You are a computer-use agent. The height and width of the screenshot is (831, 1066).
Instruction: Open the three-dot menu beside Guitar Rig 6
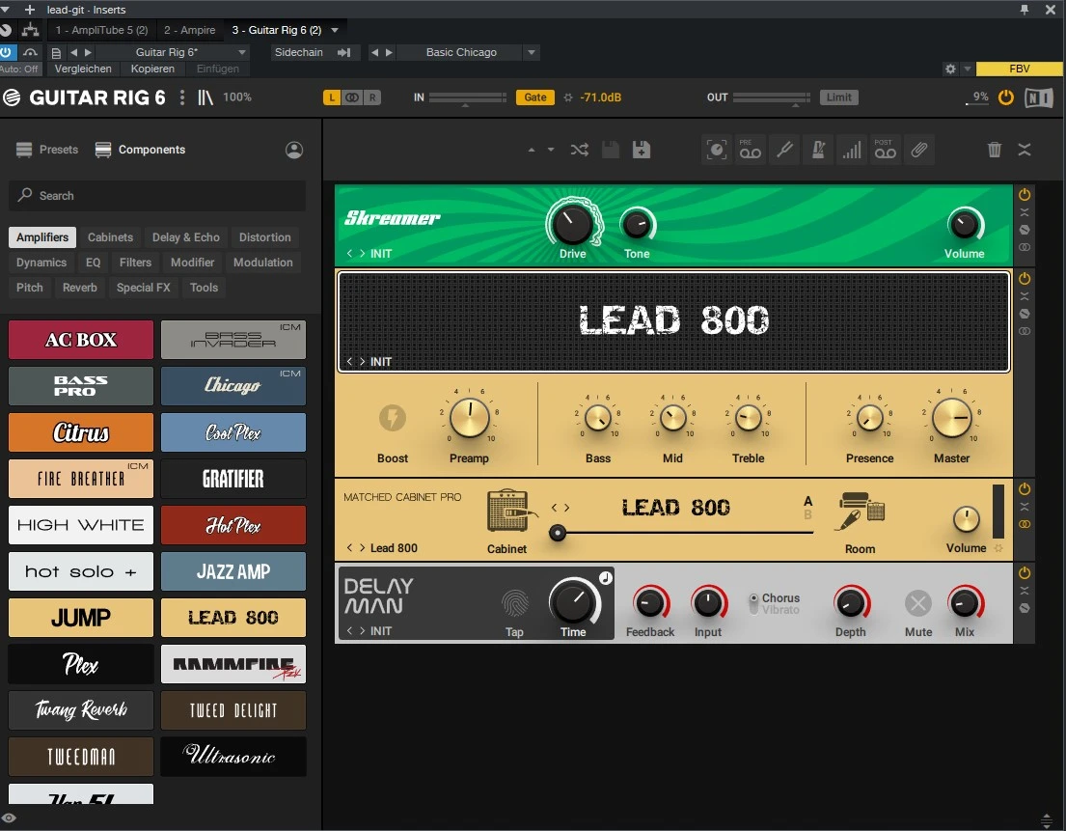[x=181, y=97]
